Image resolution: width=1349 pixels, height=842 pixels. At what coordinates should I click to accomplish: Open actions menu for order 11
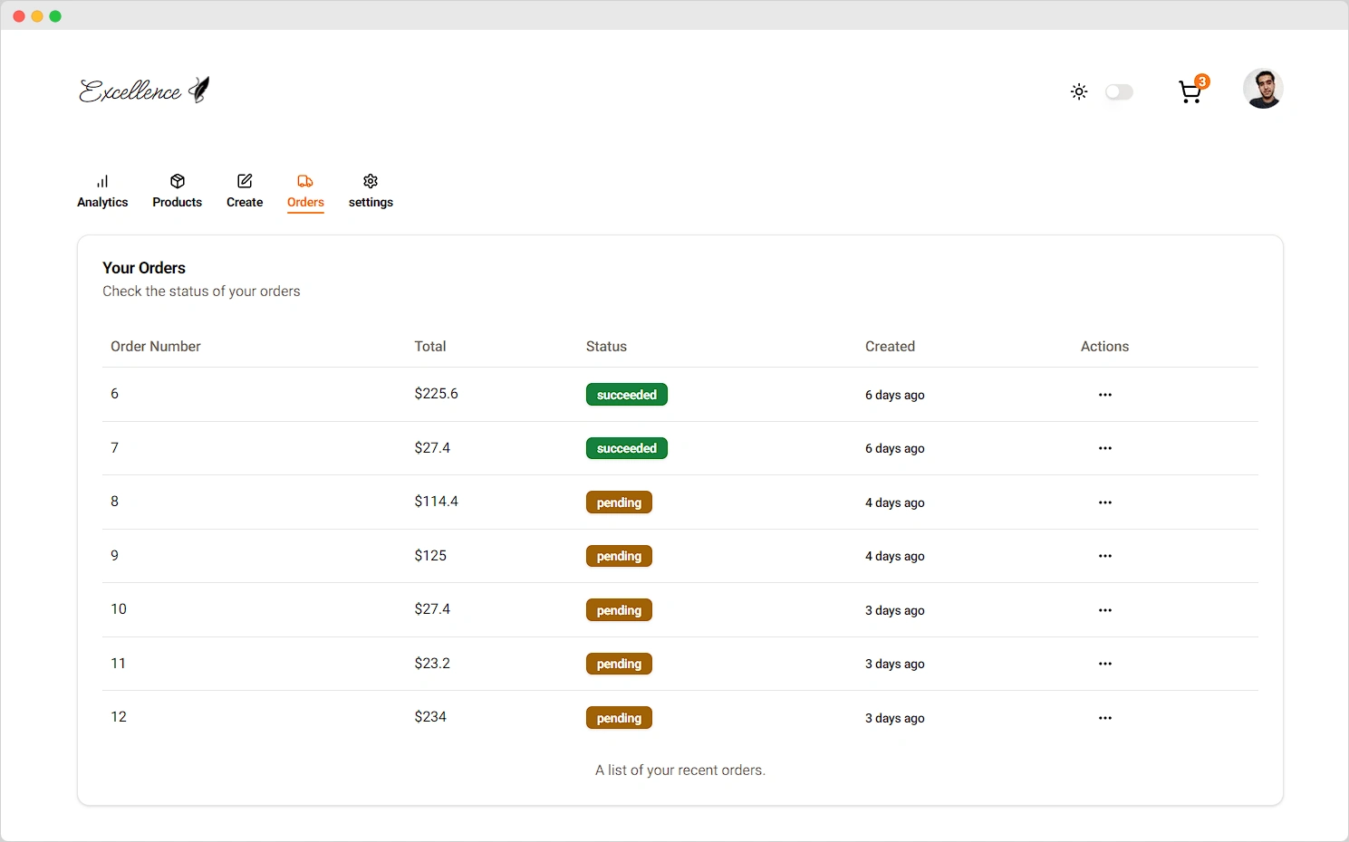(1105, 664)
